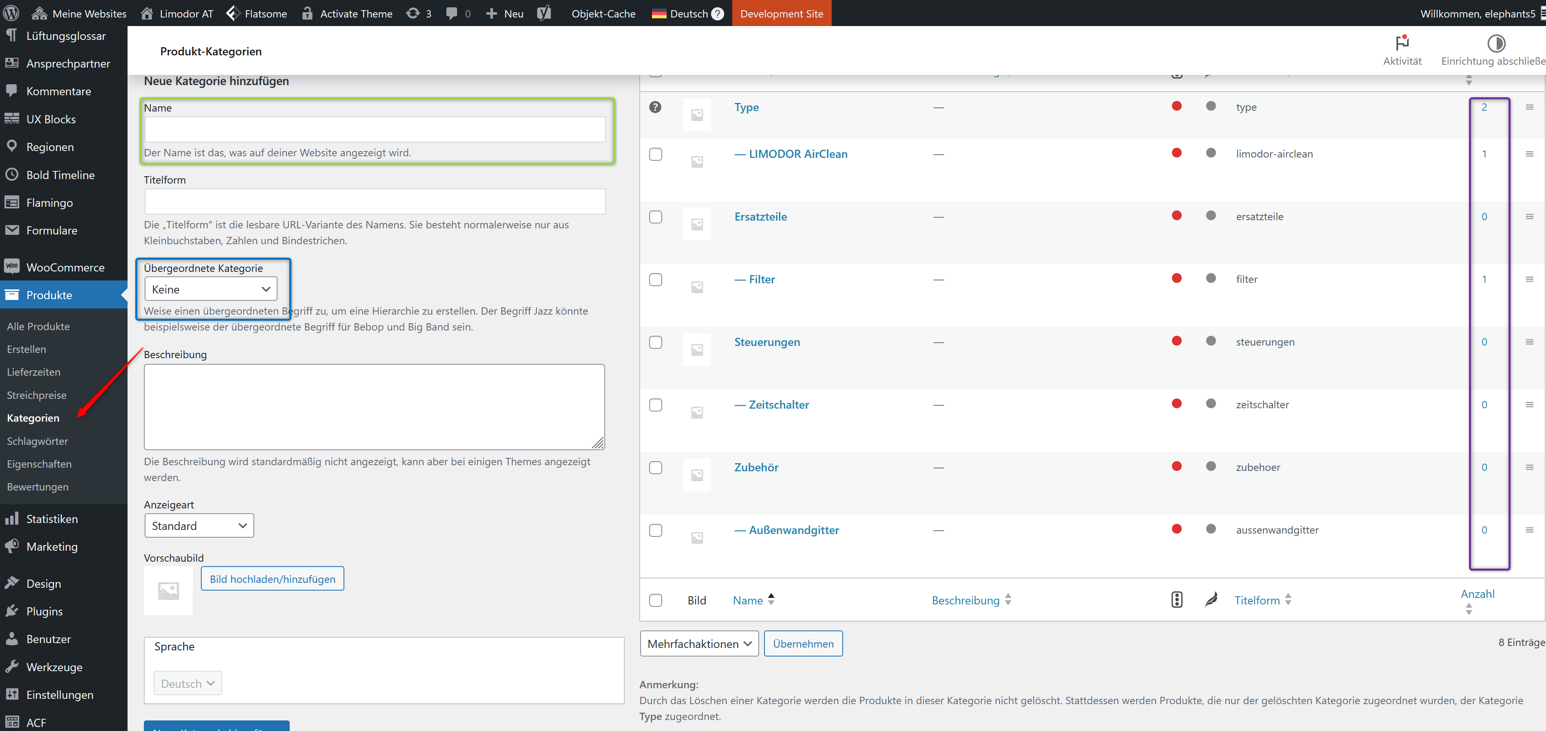Sort table by Titelform in footer
The height and width of the screenshot is (731, 1546).
pyautogui.click(x=1263, y=600)
